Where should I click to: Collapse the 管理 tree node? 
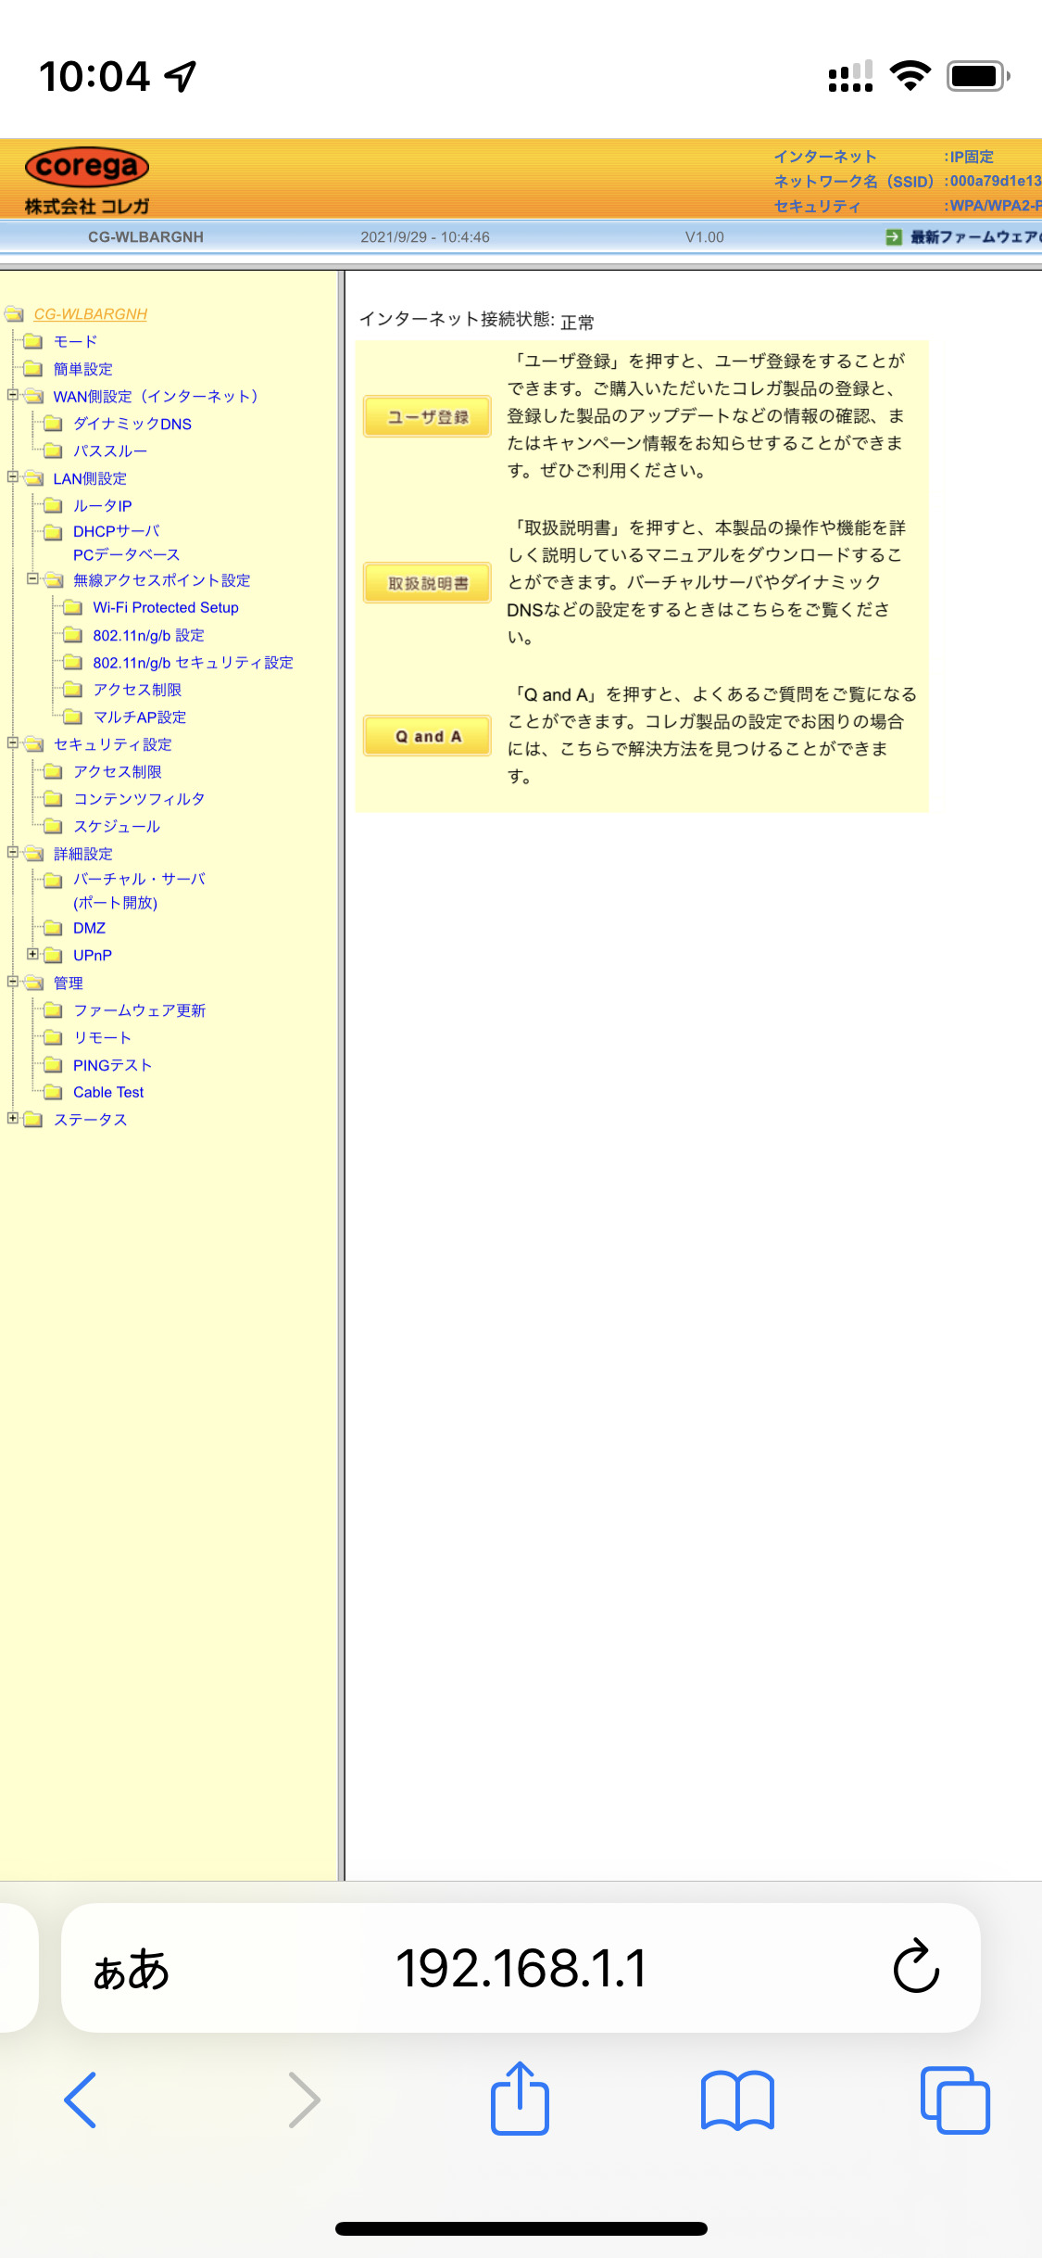[x=13, y=982]
